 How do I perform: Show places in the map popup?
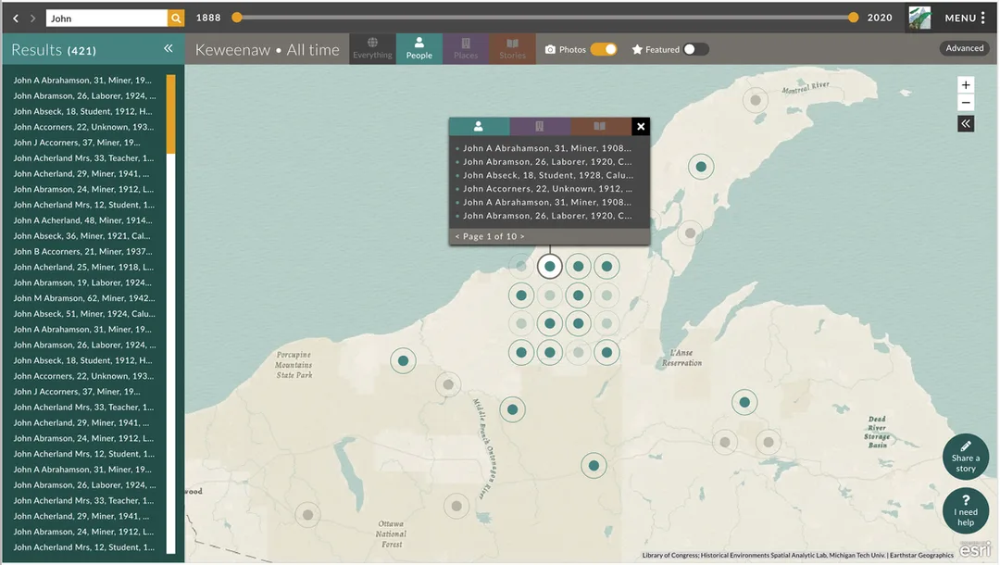point(540,126)
